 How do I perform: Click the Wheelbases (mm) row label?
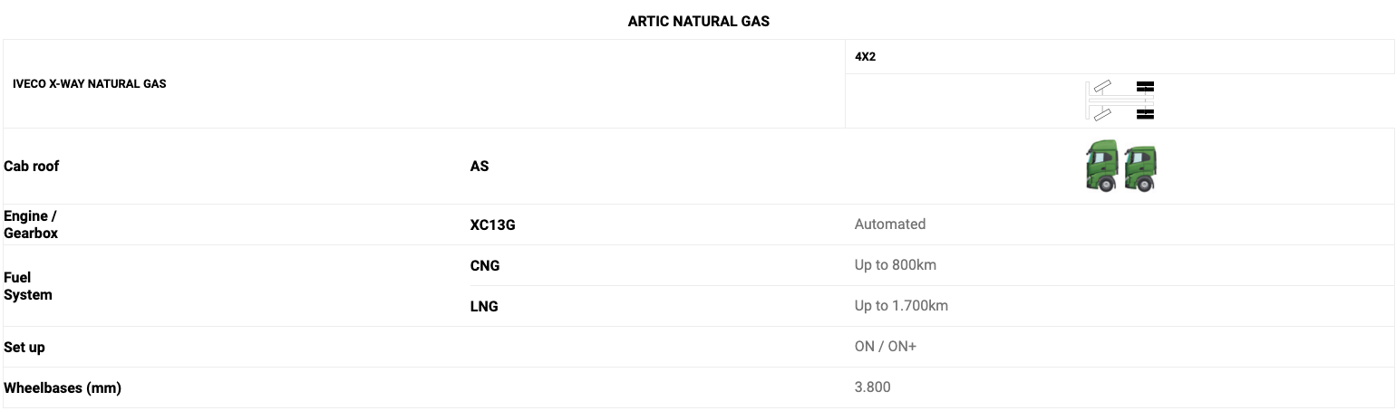click(63, 388)
